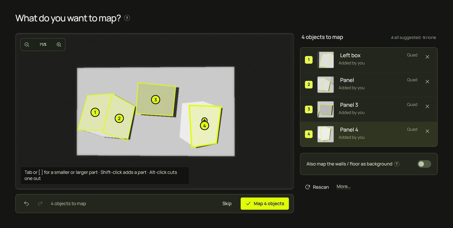
Task: Click the Panel 3 thumbnail
Action: point(326,109)
